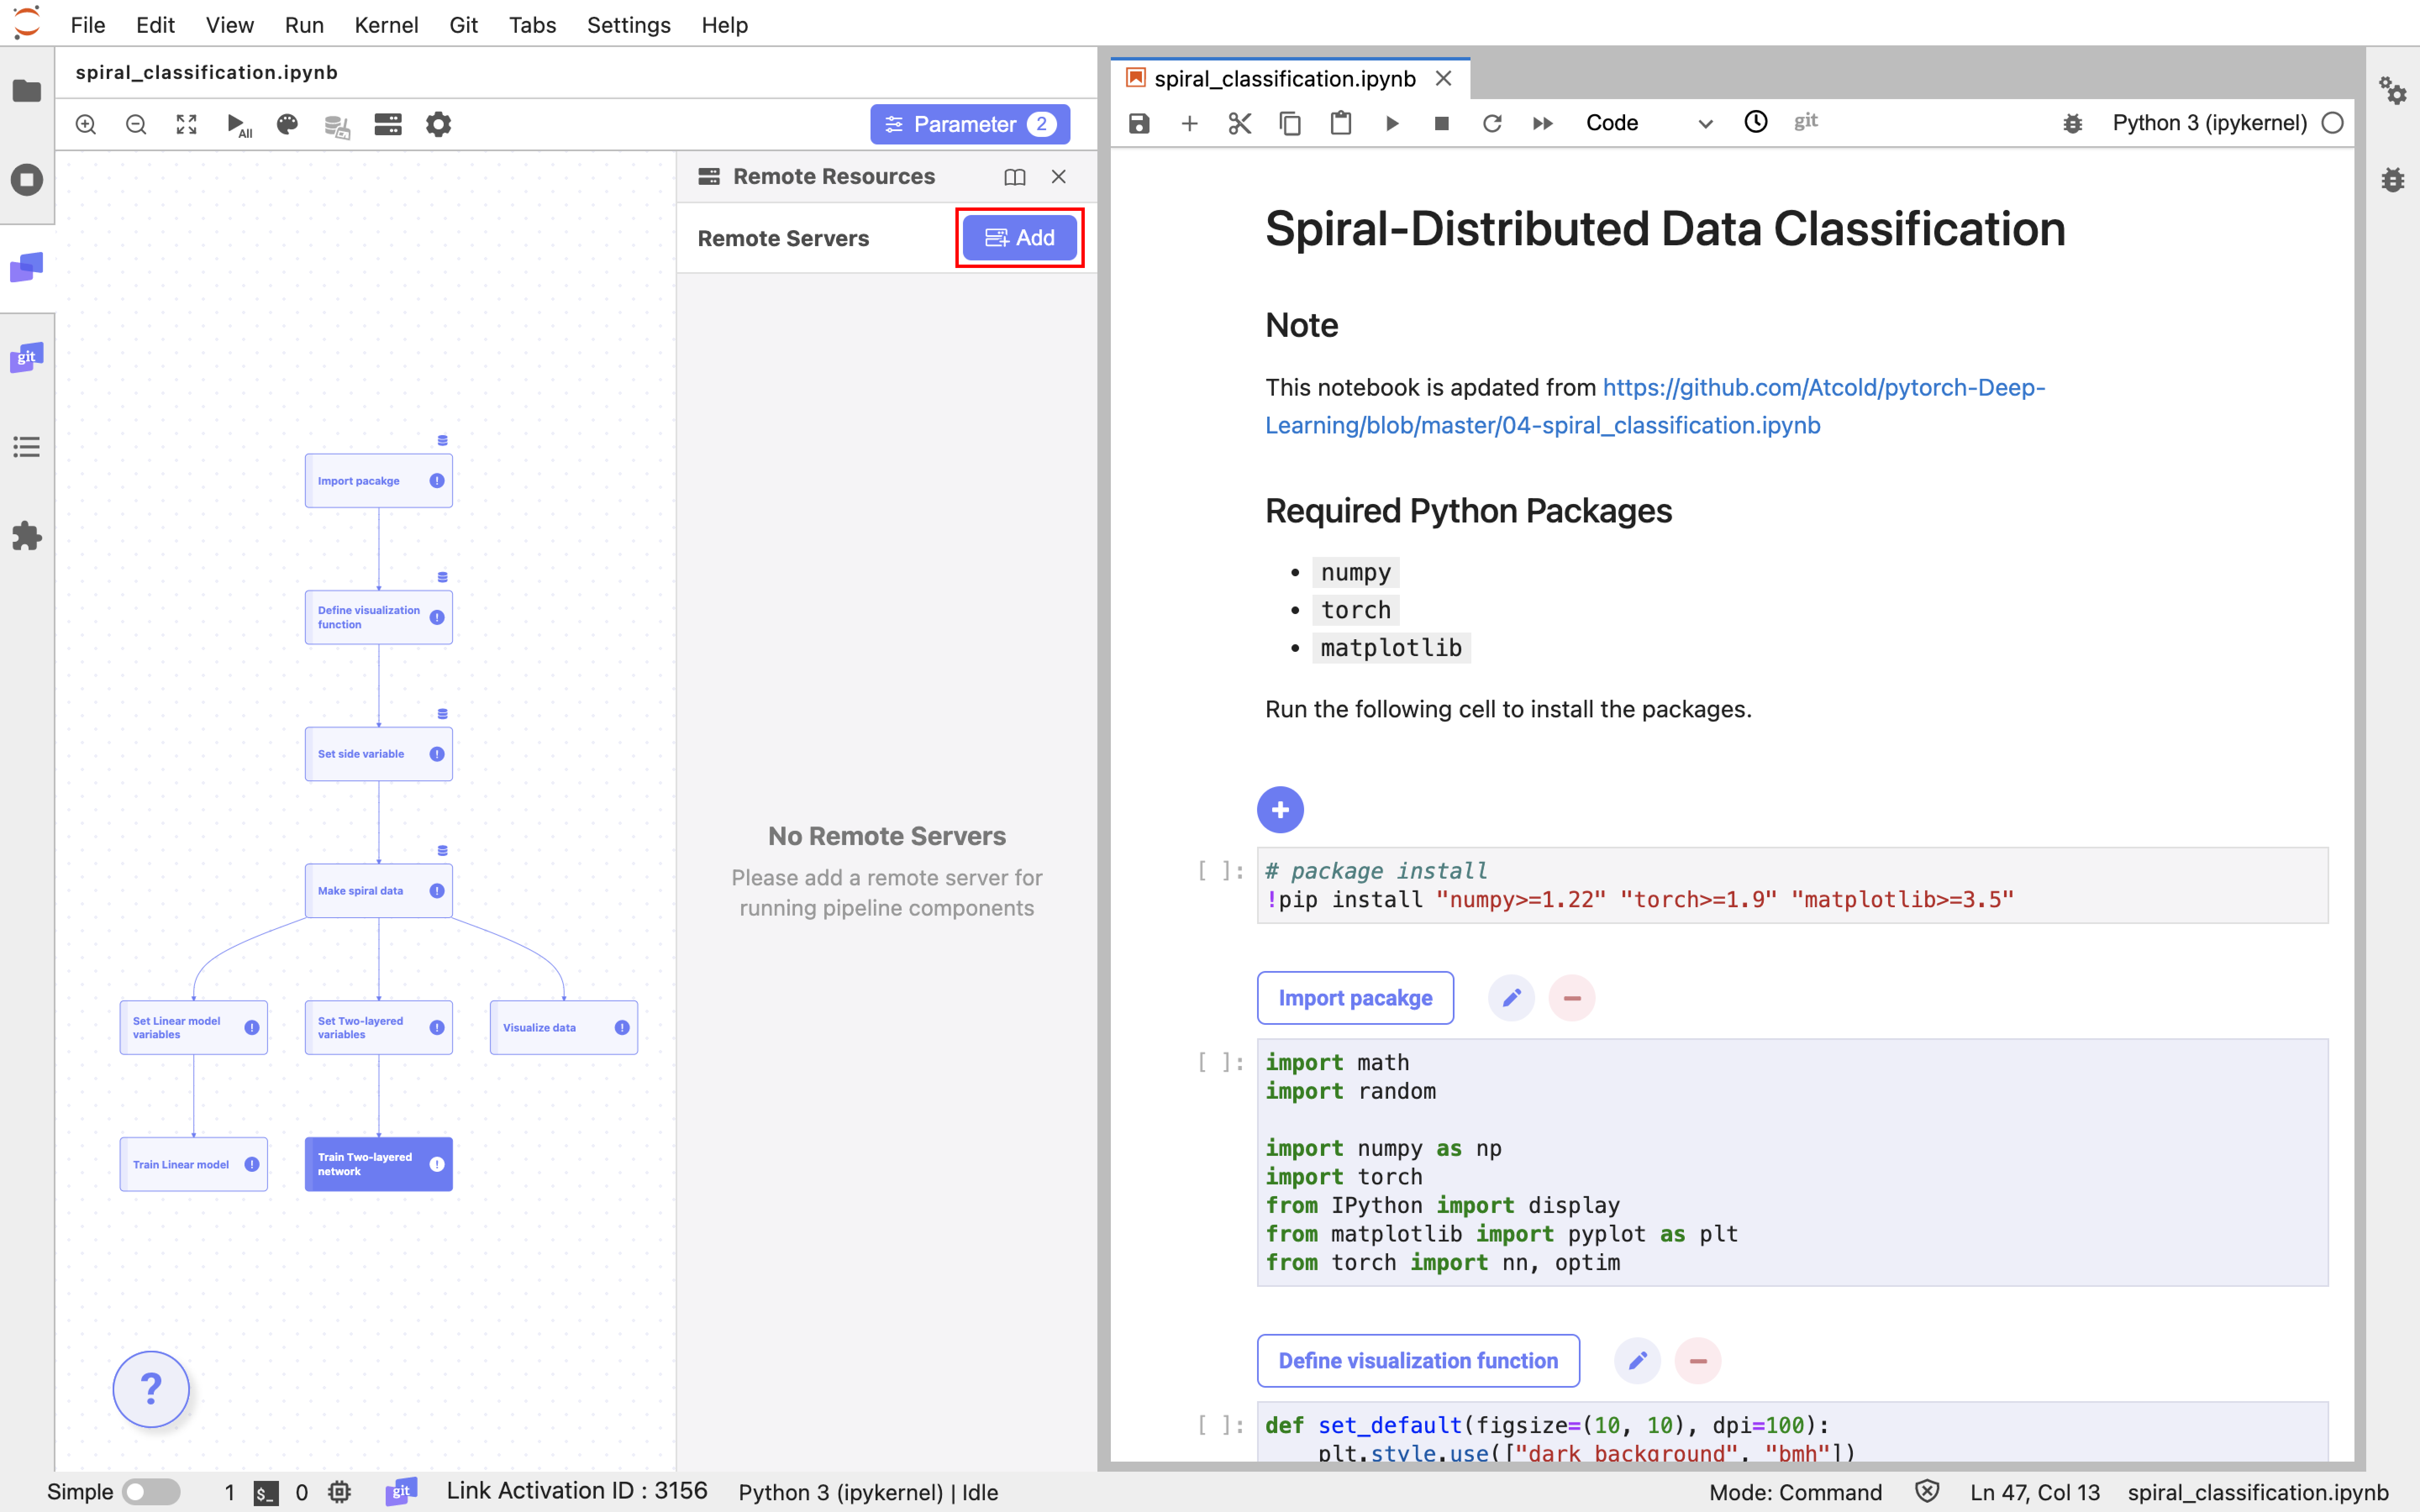
Task: Click the fit-to-screen expand icon
Action: [187, 124]
